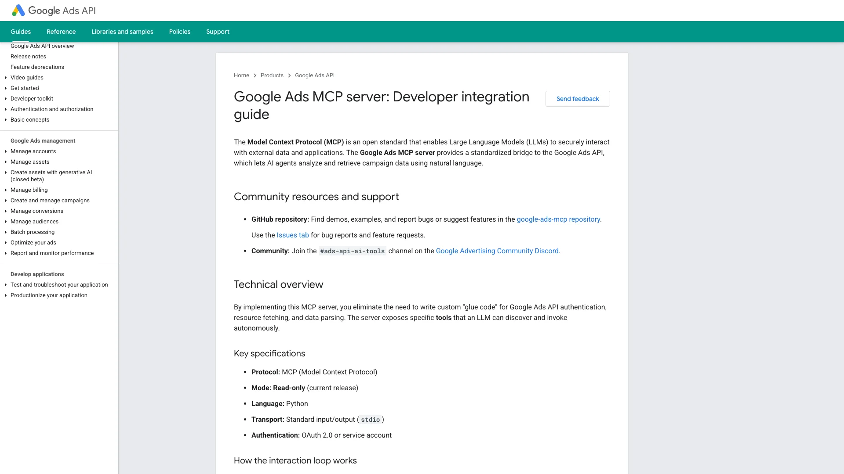Select Manage audiences sidebar item
The image size is (844, 474).
coord(34,222)
